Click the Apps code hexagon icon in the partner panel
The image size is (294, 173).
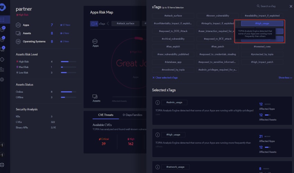click(x=18, y=25)
